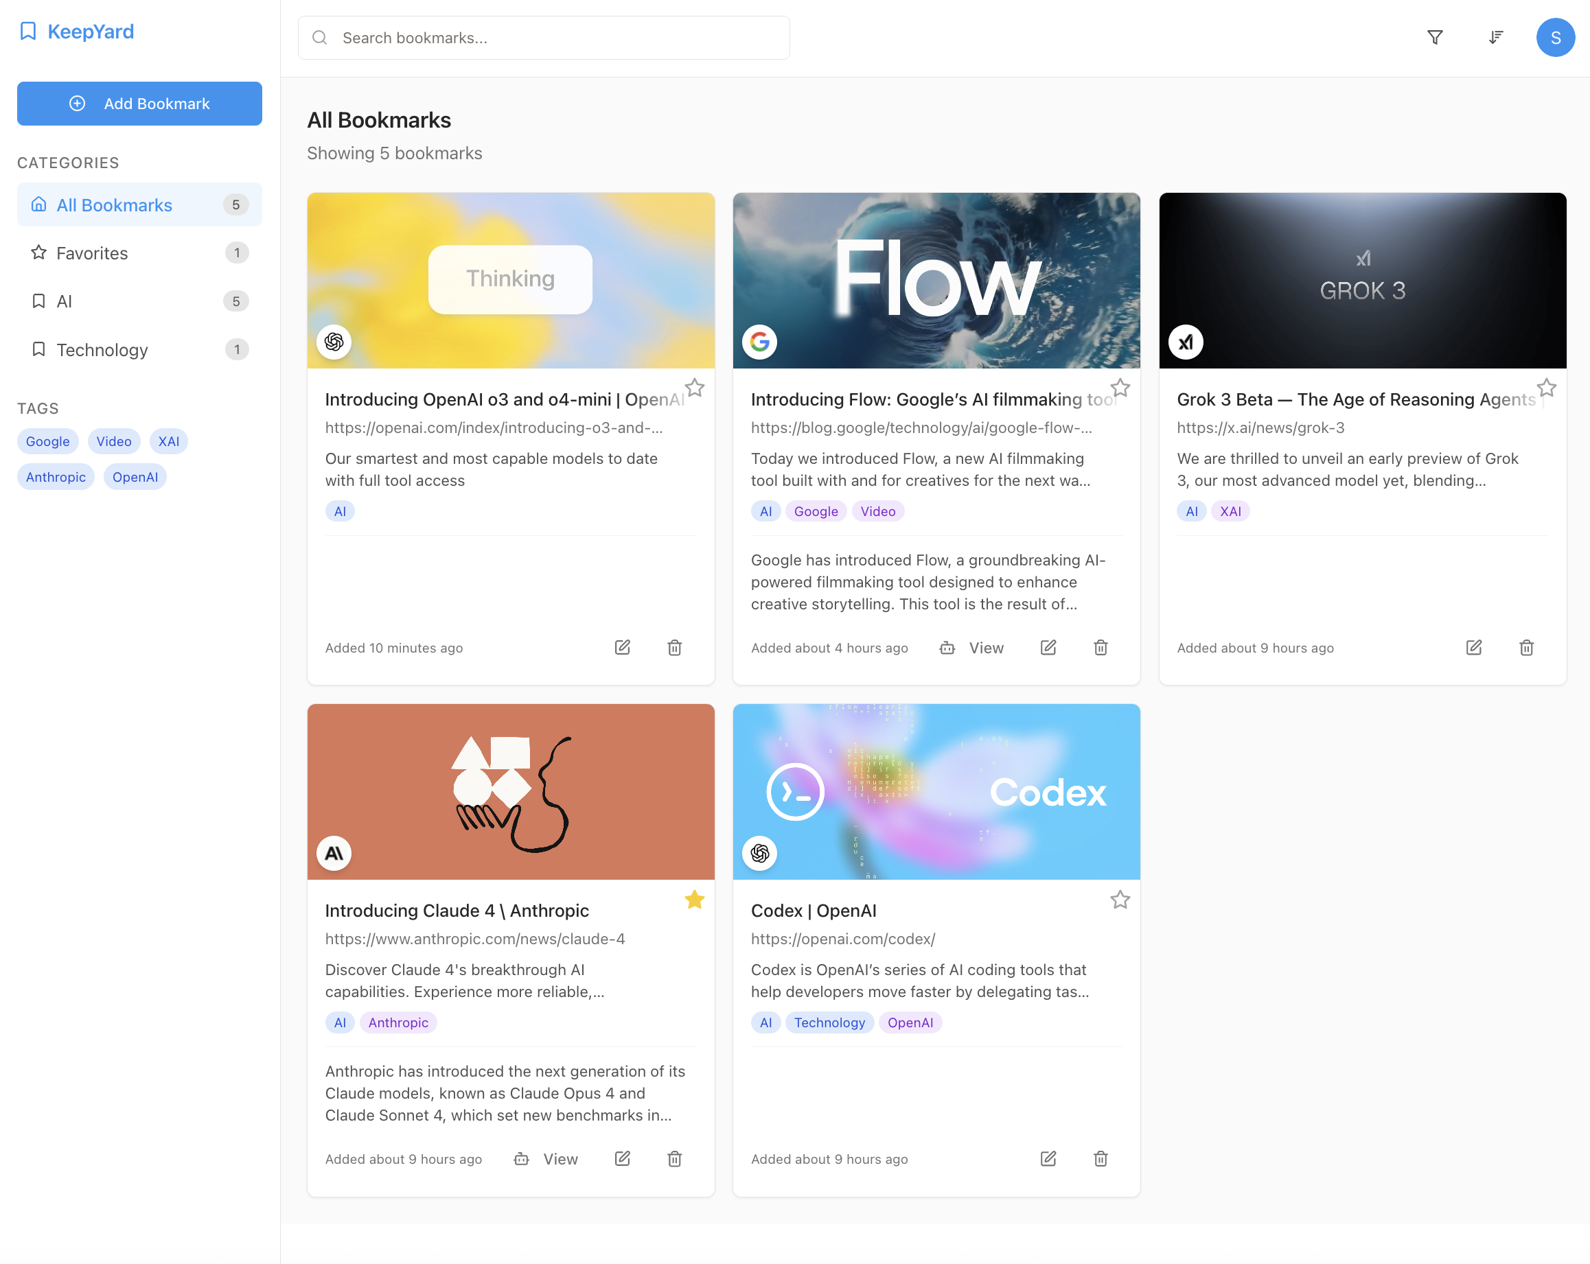
Task: Delete the Google Flow bookmark
Action: click(1100, 648)
